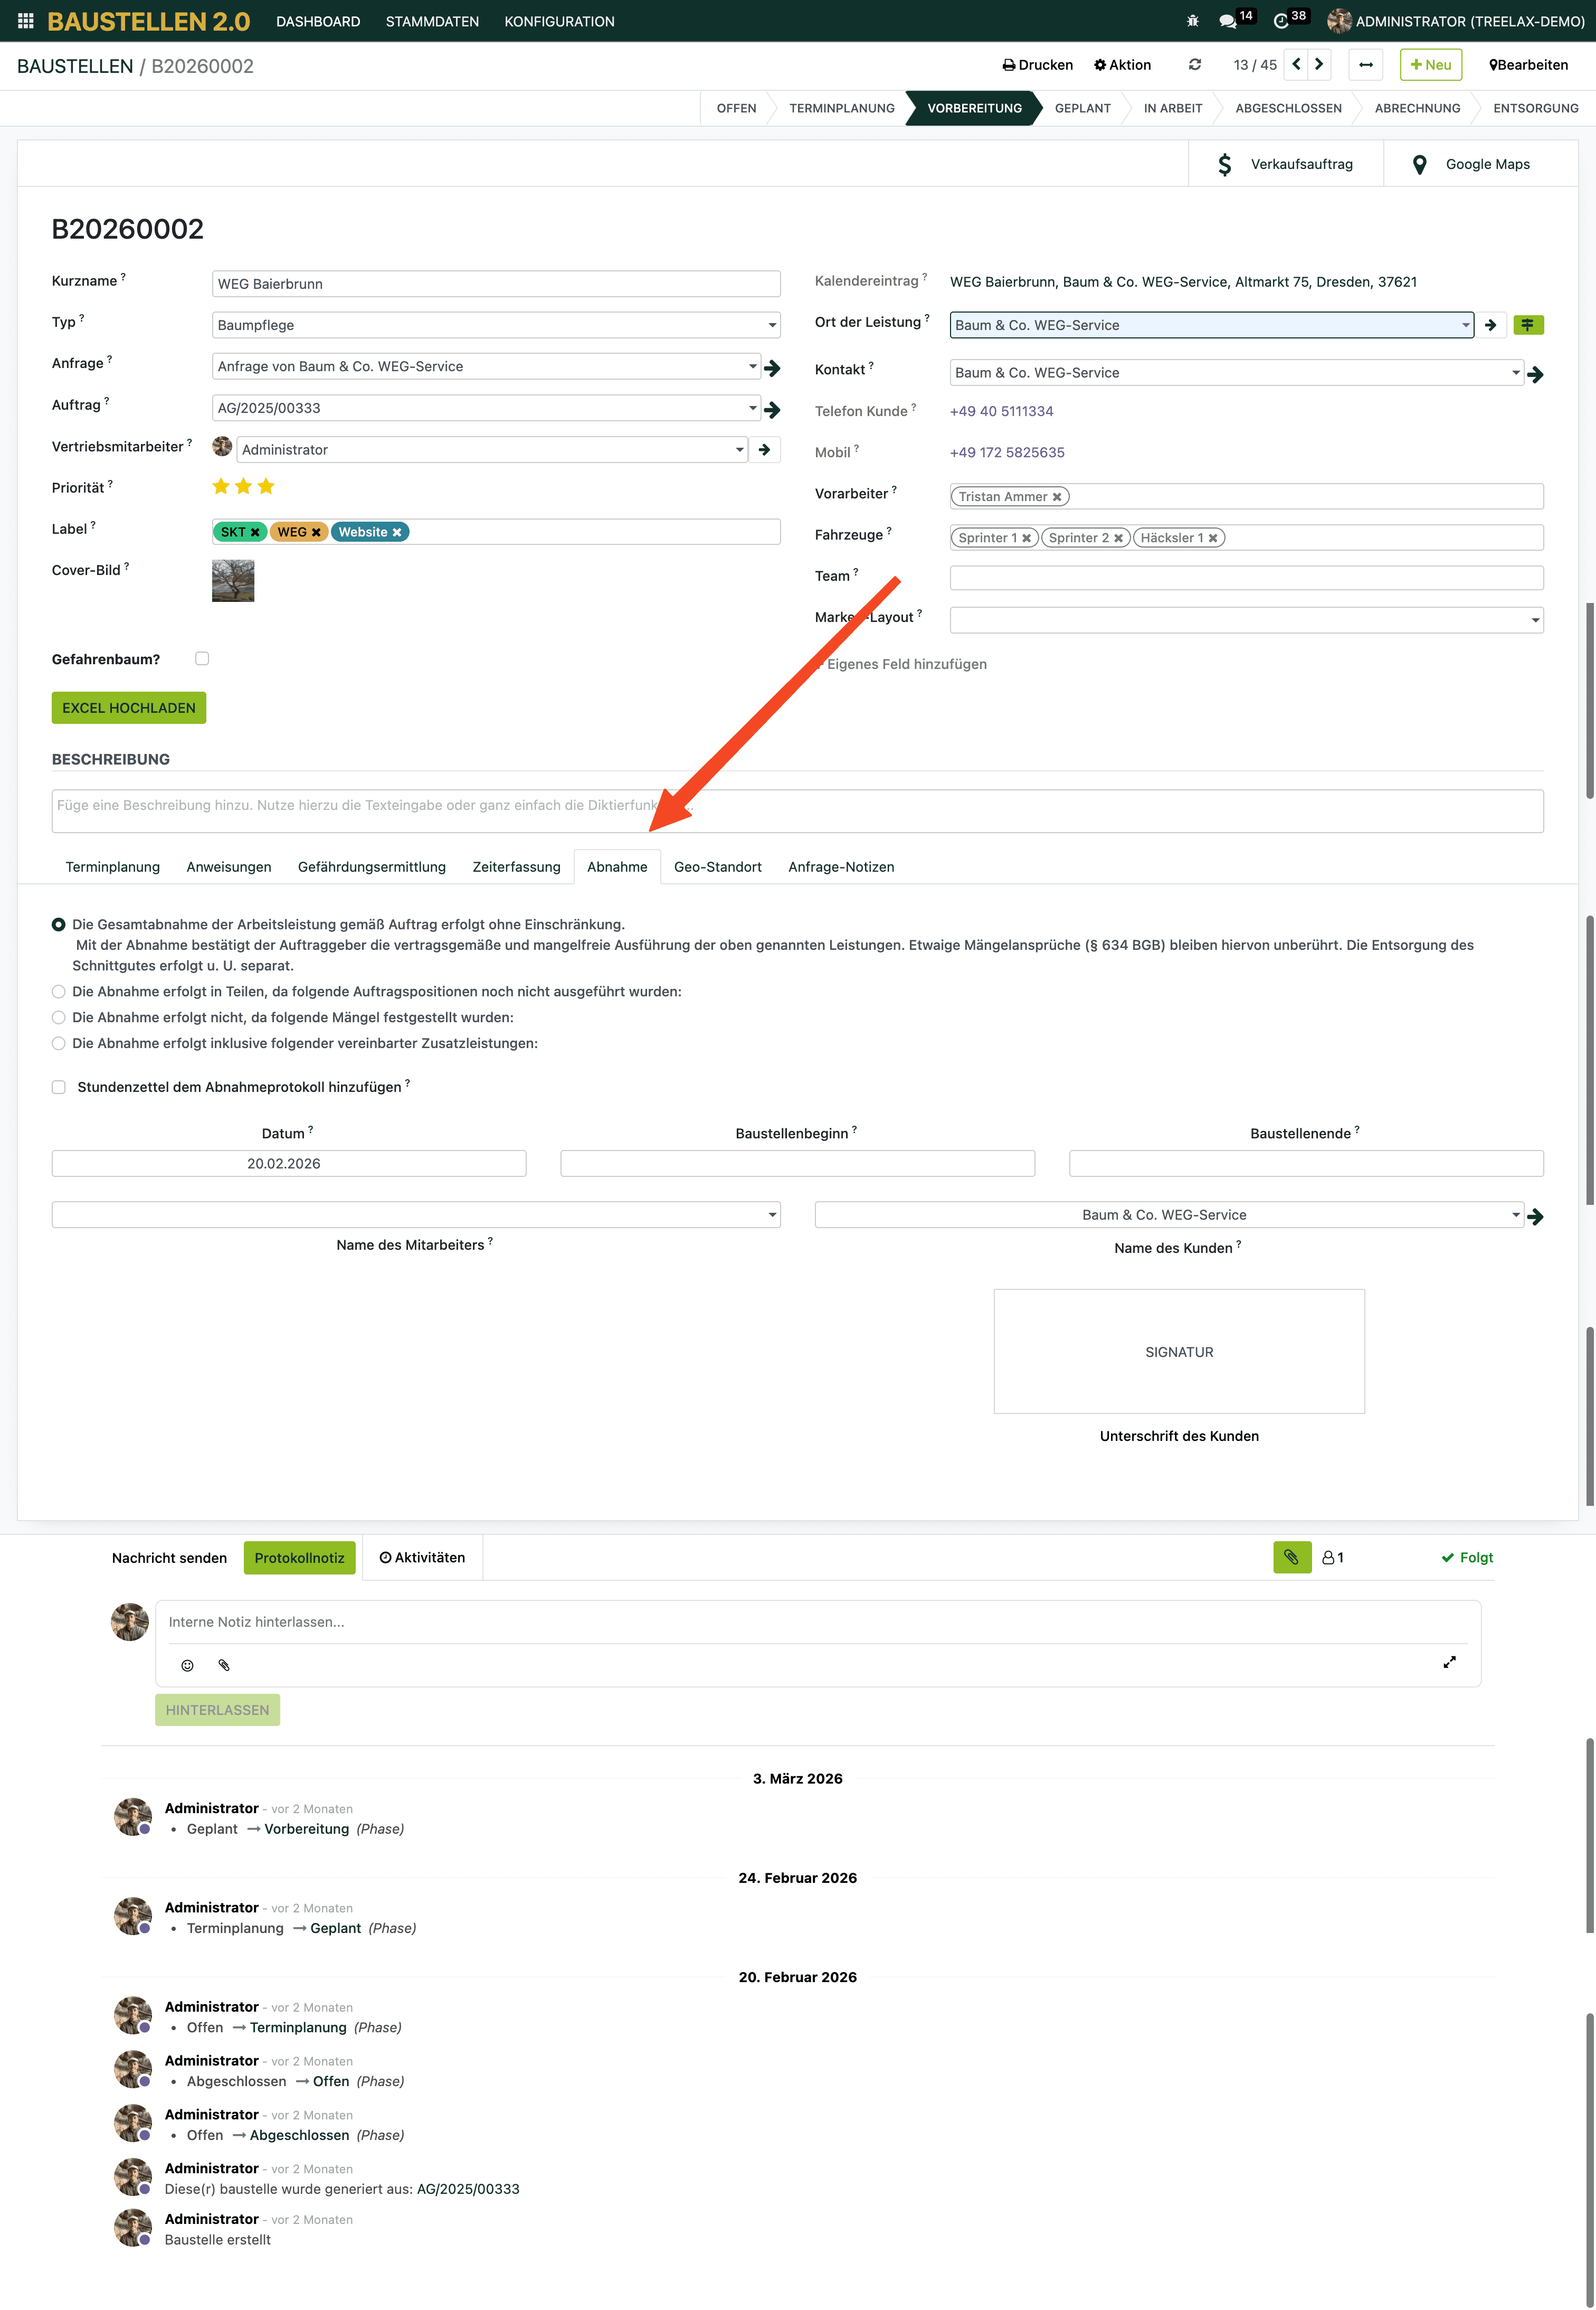
Task: Open the chat messages icon with badge 14
Action: (x=1228, y=21)
